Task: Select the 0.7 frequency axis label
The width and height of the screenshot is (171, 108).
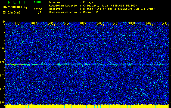Action: pyautogui.click(x=2, y=89)
